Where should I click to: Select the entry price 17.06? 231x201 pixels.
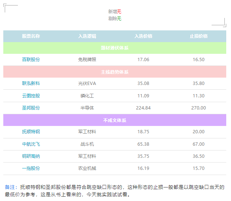pos(144,60)
